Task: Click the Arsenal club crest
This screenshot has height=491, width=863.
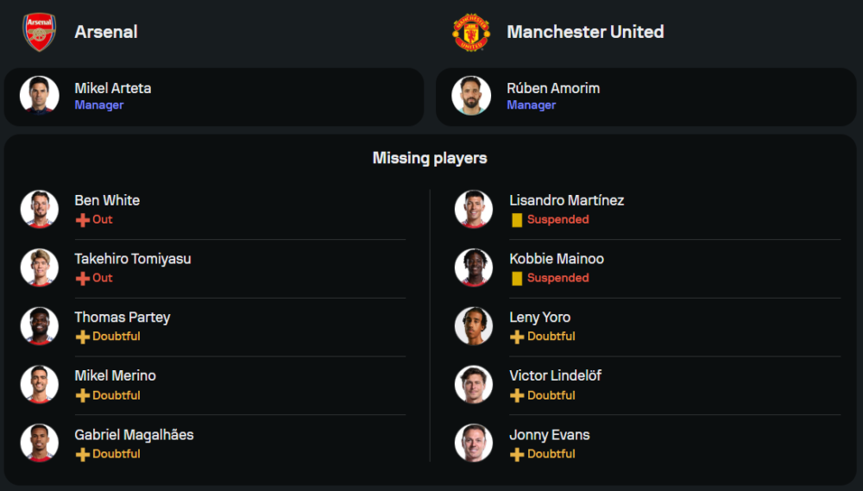Action: point(39,32)
